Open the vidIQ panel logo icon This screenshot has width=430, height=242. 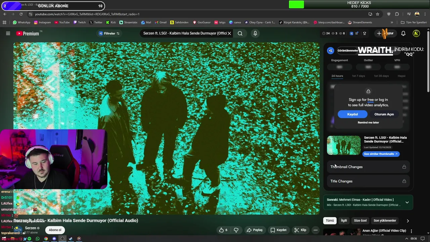pyautogui.click(x=331, y=50)
